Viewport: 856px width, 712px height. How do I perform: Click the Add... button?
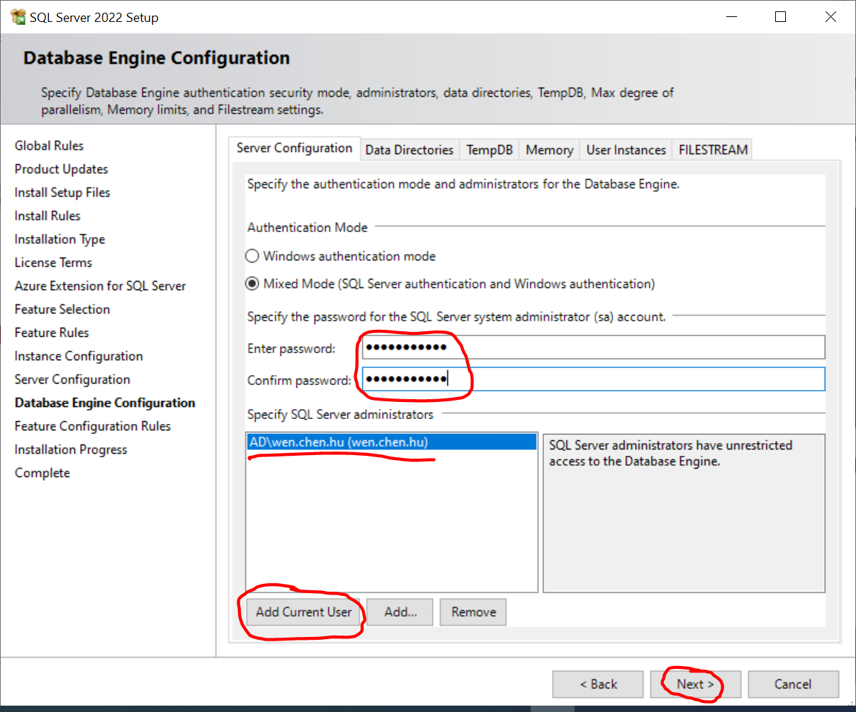tap(400, 612)
